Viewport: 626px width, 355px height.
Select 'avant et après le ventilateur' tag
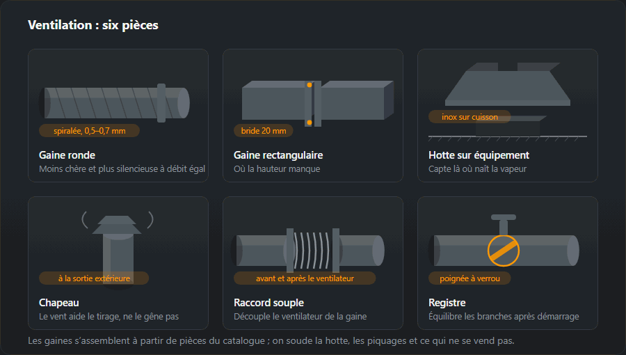coord(305,278)
